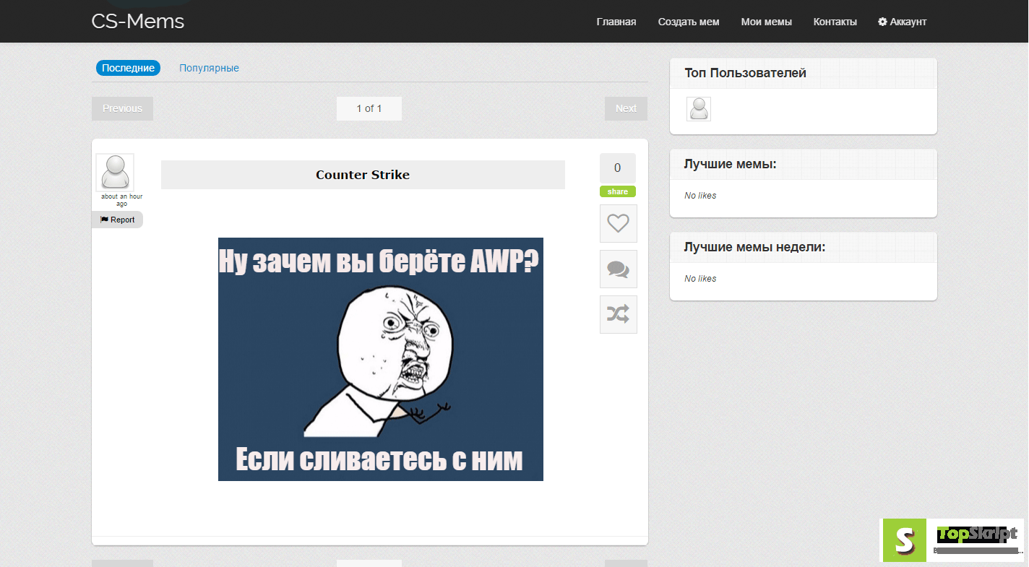Open the comments speech bubble icon

619,269
